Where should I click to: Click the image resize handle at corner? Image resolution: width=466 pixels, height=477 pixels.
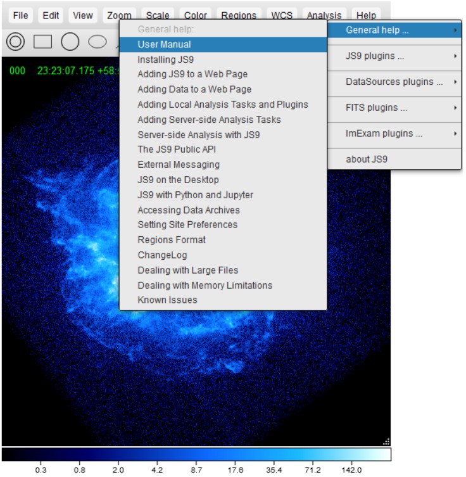click(386, 442)
